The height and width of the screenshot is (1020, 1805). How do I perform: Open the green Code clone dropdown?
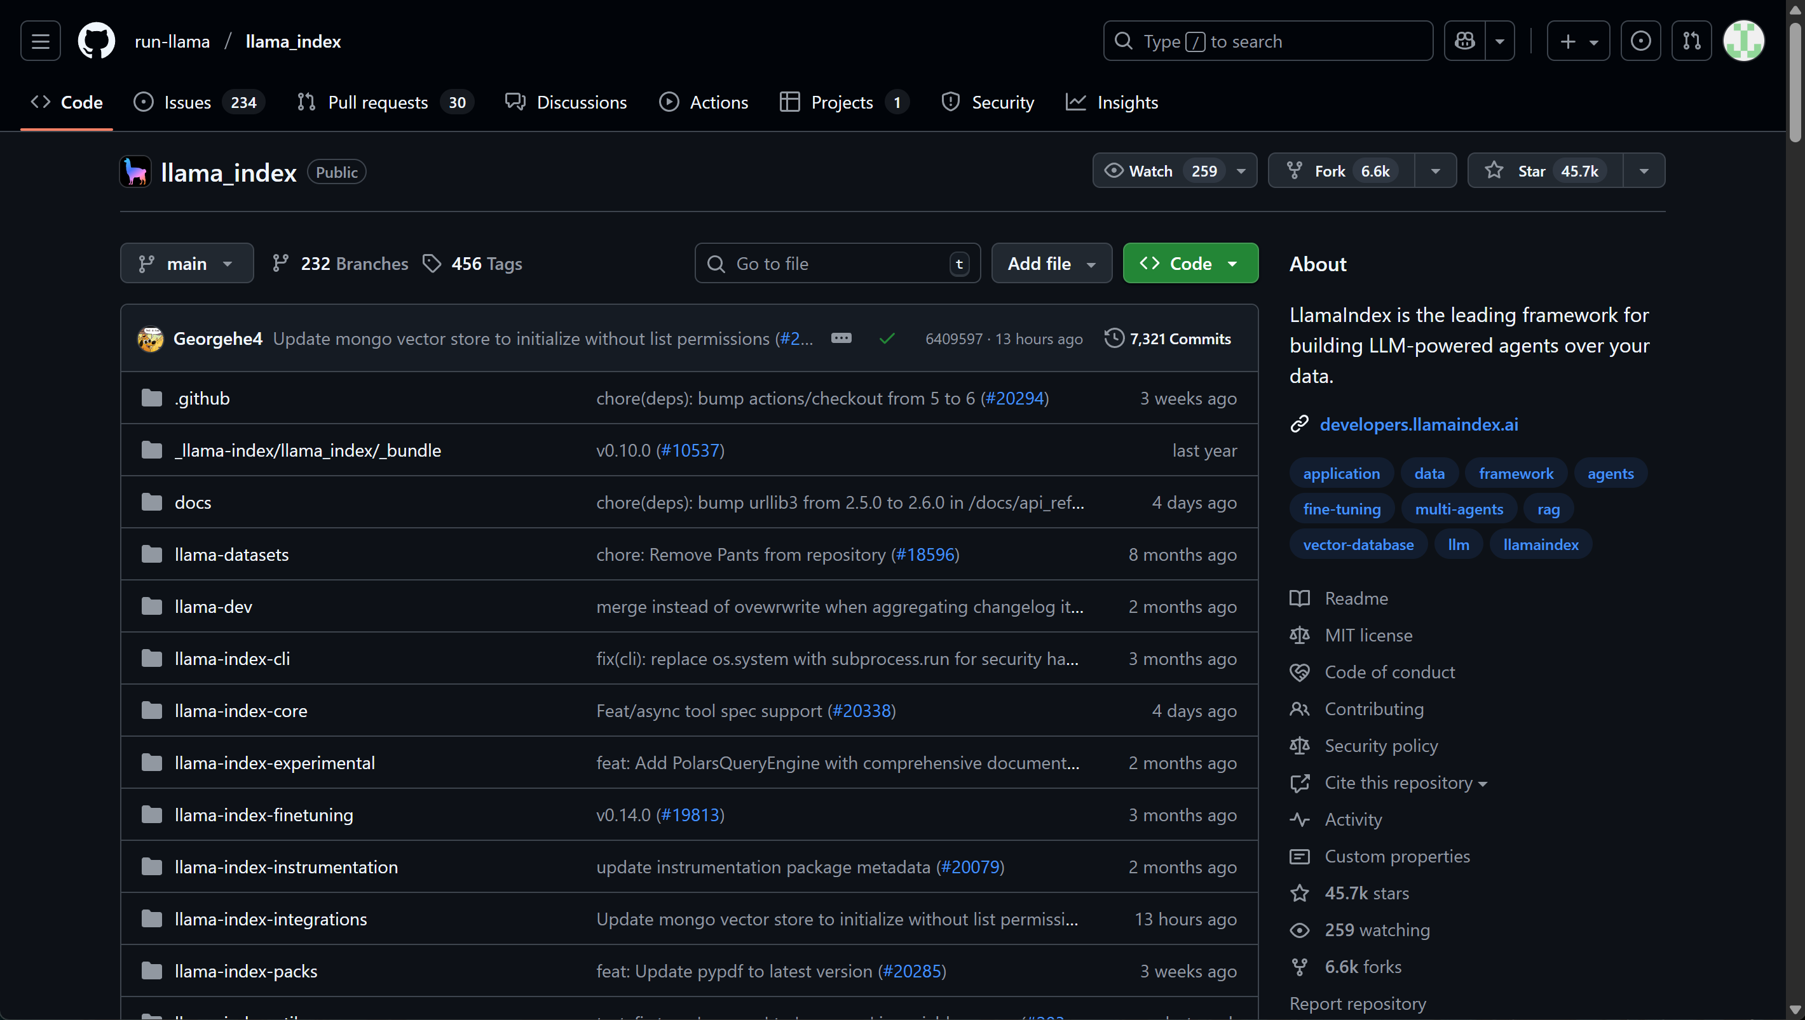[1190, 264]
